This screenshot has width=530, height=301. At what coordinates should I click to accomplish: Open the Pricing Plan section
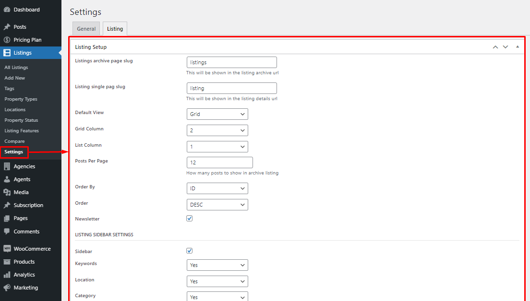(x=26, y=39)
